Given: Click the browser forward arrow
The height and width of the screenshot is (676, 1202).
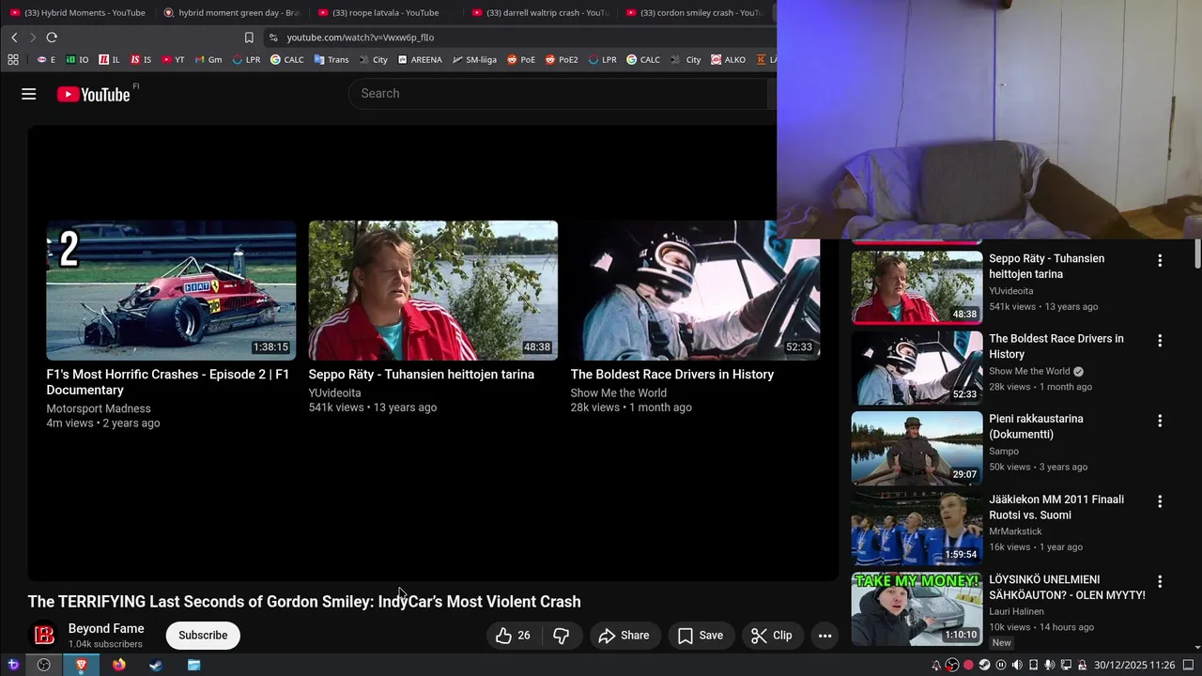Looking at the screenshot, I should (x=32, y=38).
